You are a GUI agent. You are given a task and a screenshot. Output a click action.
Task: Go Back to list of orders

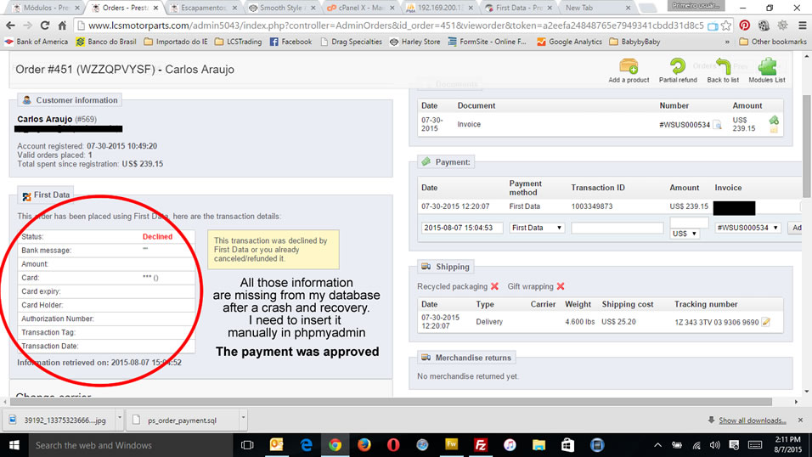723,71
